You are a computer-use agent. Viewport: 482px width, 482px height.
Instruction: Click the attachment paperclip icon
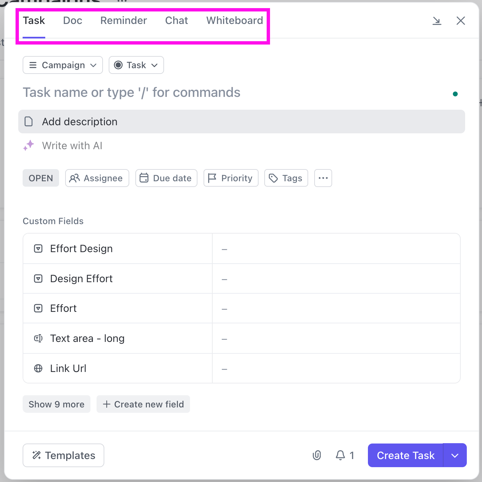pos(317,455)
